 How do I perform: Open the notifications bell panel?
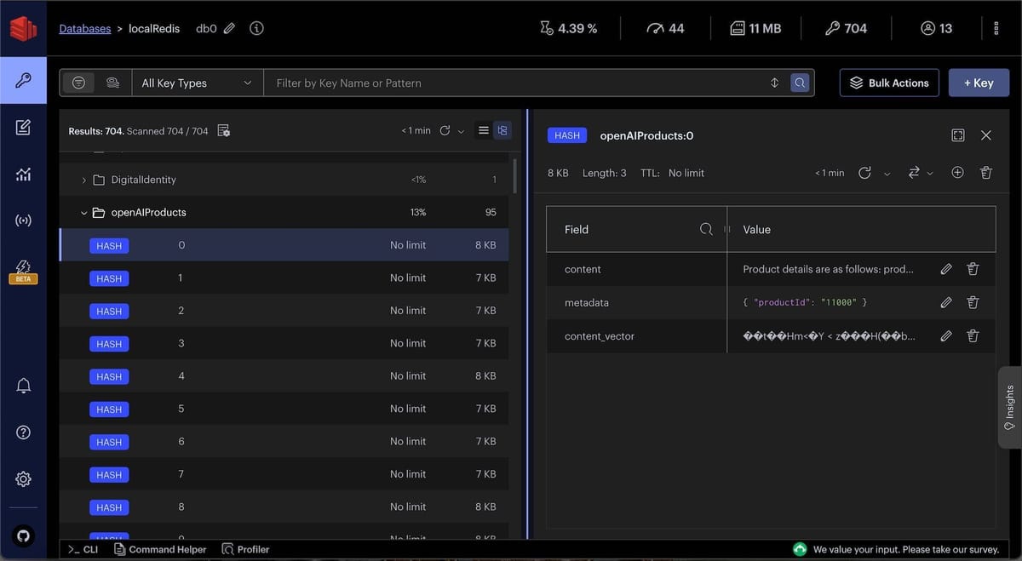[23, 385]
